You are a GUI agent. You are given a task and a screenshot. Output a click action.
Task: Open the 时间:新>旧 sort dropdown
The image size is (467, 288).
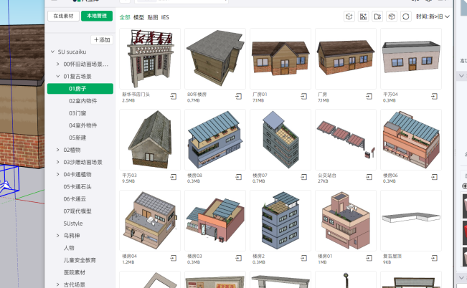click(x=433, y=16)
